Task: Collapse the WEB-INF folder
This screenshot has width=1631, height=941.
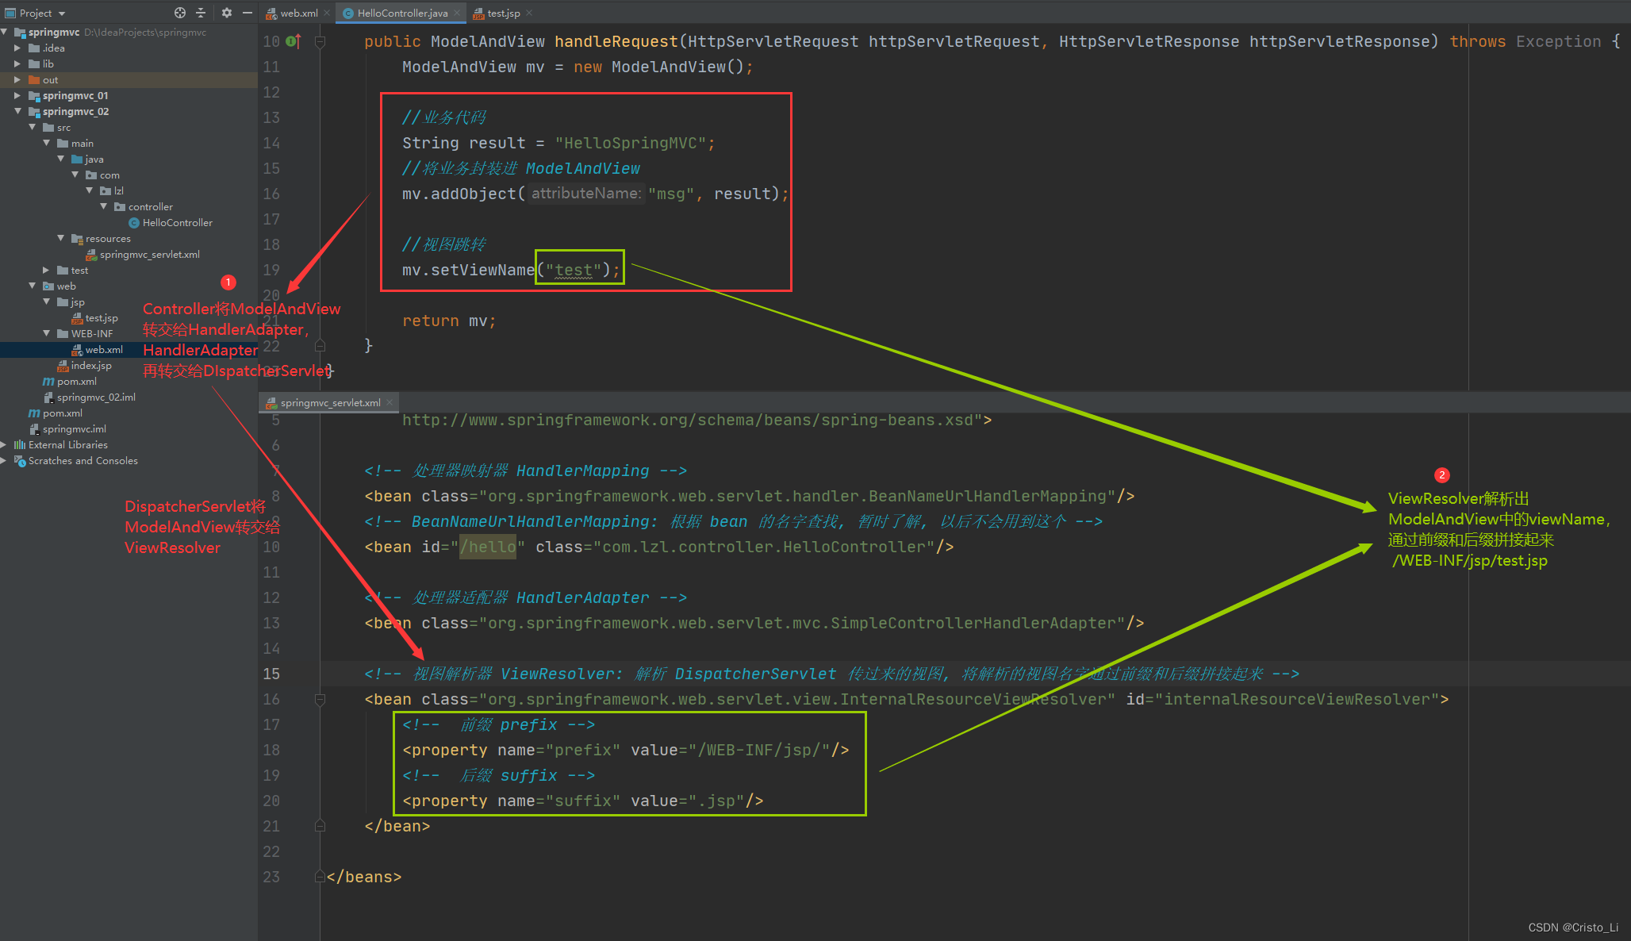Action: [x=46, y=333]
